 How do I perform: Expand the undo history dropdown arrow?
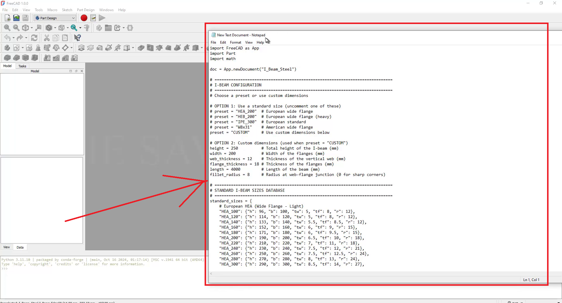(13, 38)
